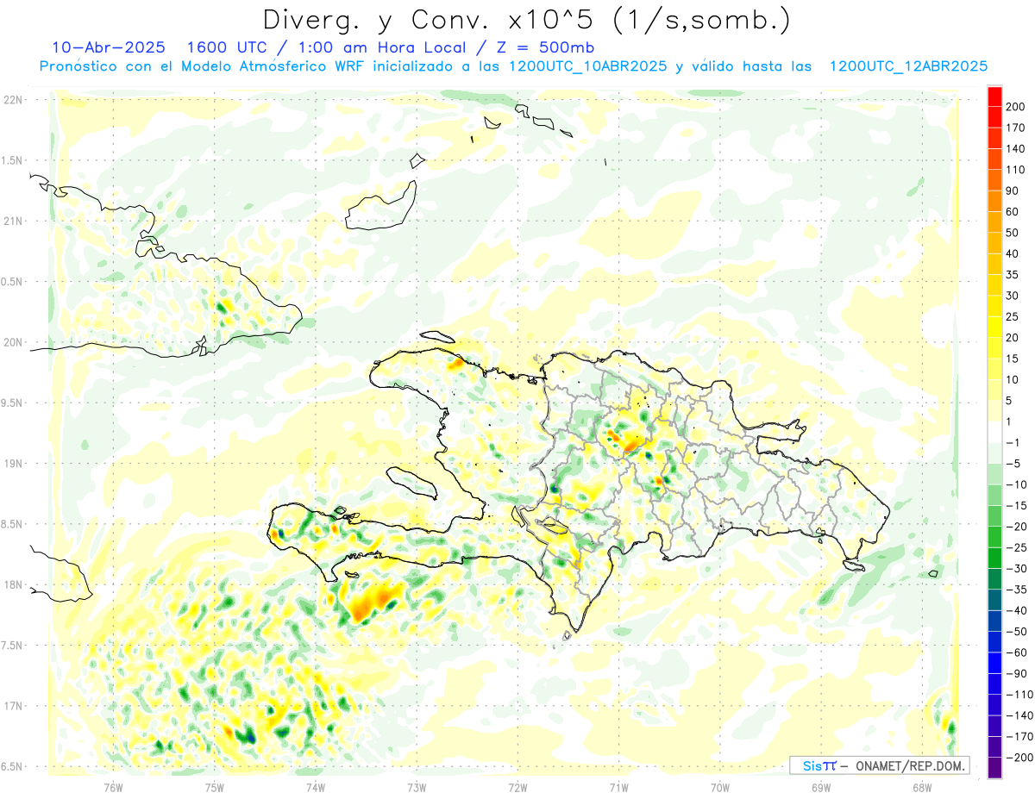Screen dimensions: 1035x799
Task: Click the "75W" longitude label
Action: pos(215,788)
